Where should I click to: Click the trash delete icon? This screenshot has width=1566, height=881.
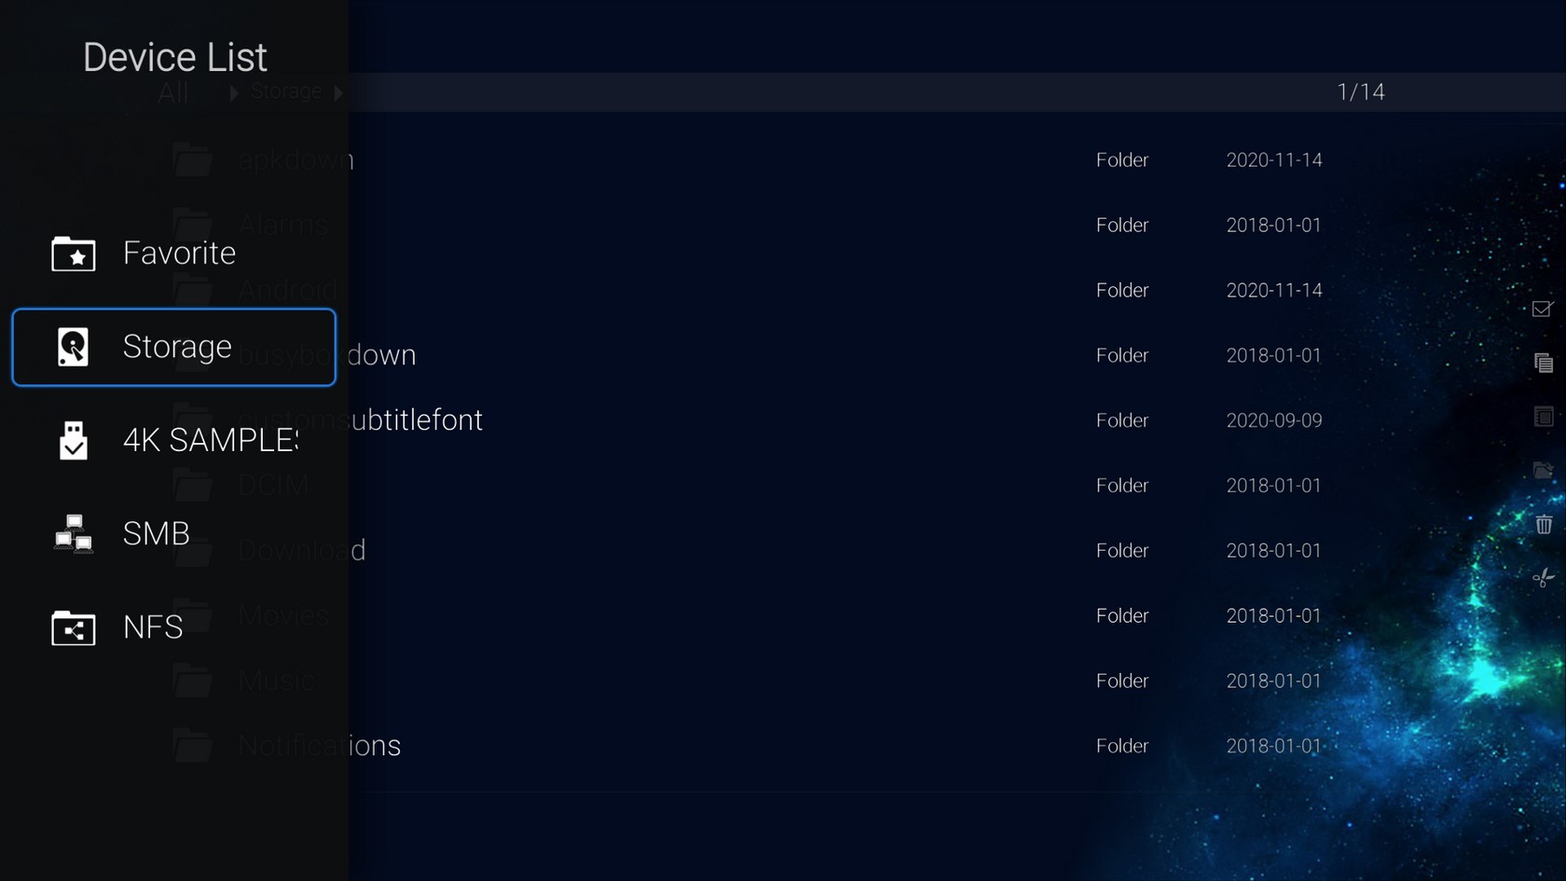1544,524
